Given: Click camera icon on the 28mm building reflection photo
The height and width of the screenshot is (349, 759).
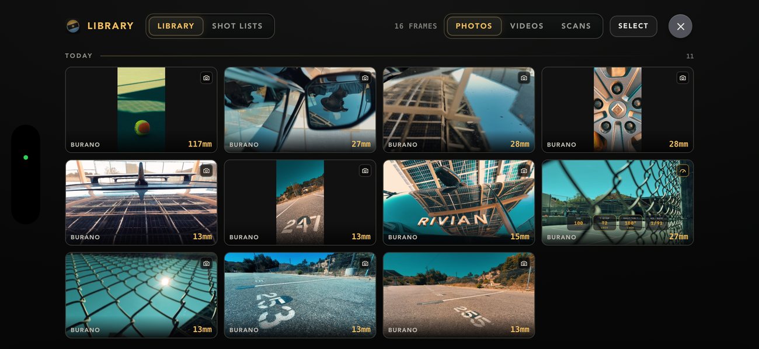Looking at the screenshot, I should [524, 78].
